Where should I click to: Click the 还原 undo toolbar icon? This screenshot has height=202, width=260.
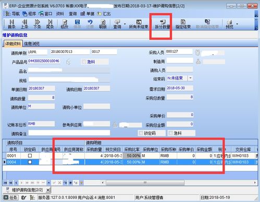tap(90, 24)
